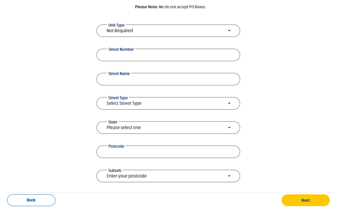
Task: Click into the Street Name text box
Action: point(168,80)
